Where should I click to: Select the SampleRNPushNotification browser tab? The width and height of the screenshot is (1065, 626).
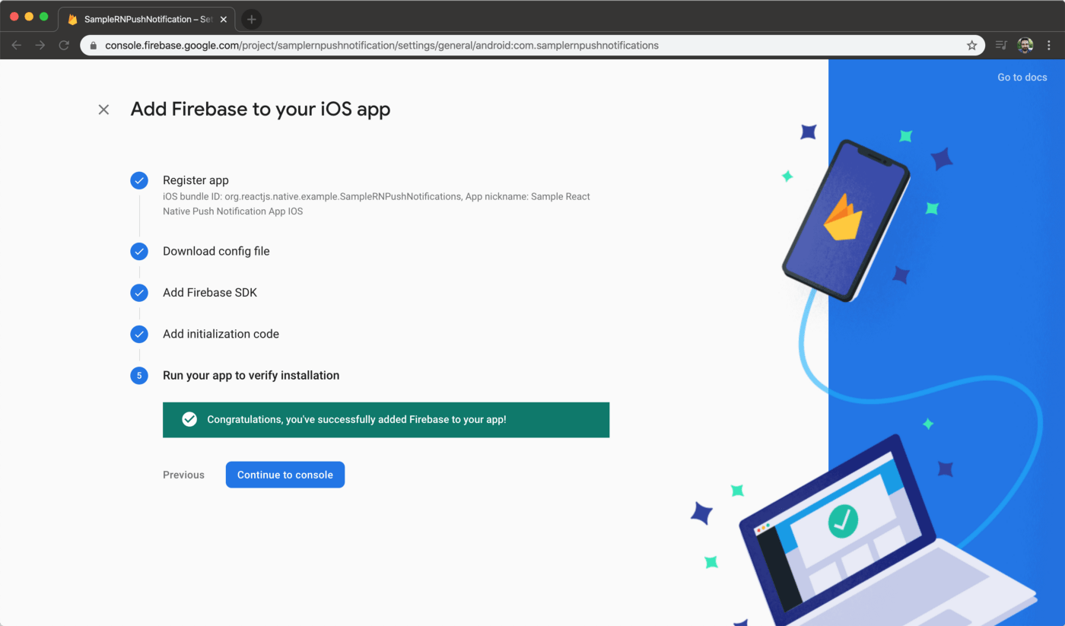(x=147, y=19)
